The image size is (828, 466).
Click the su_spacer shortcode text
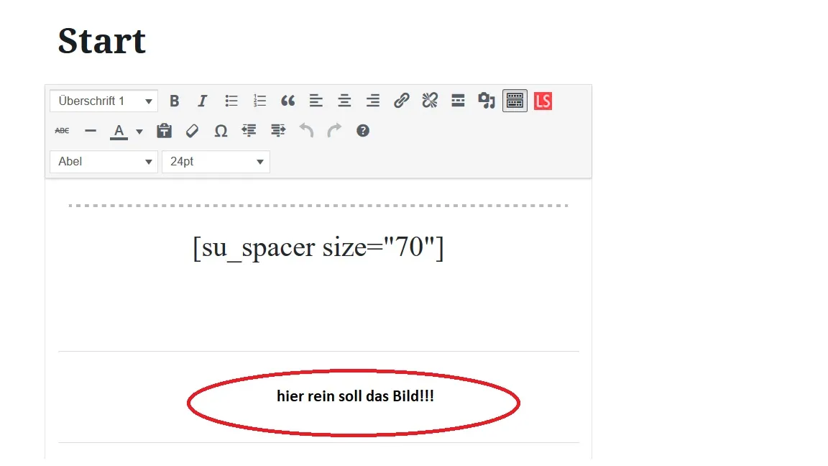[318, 247]
